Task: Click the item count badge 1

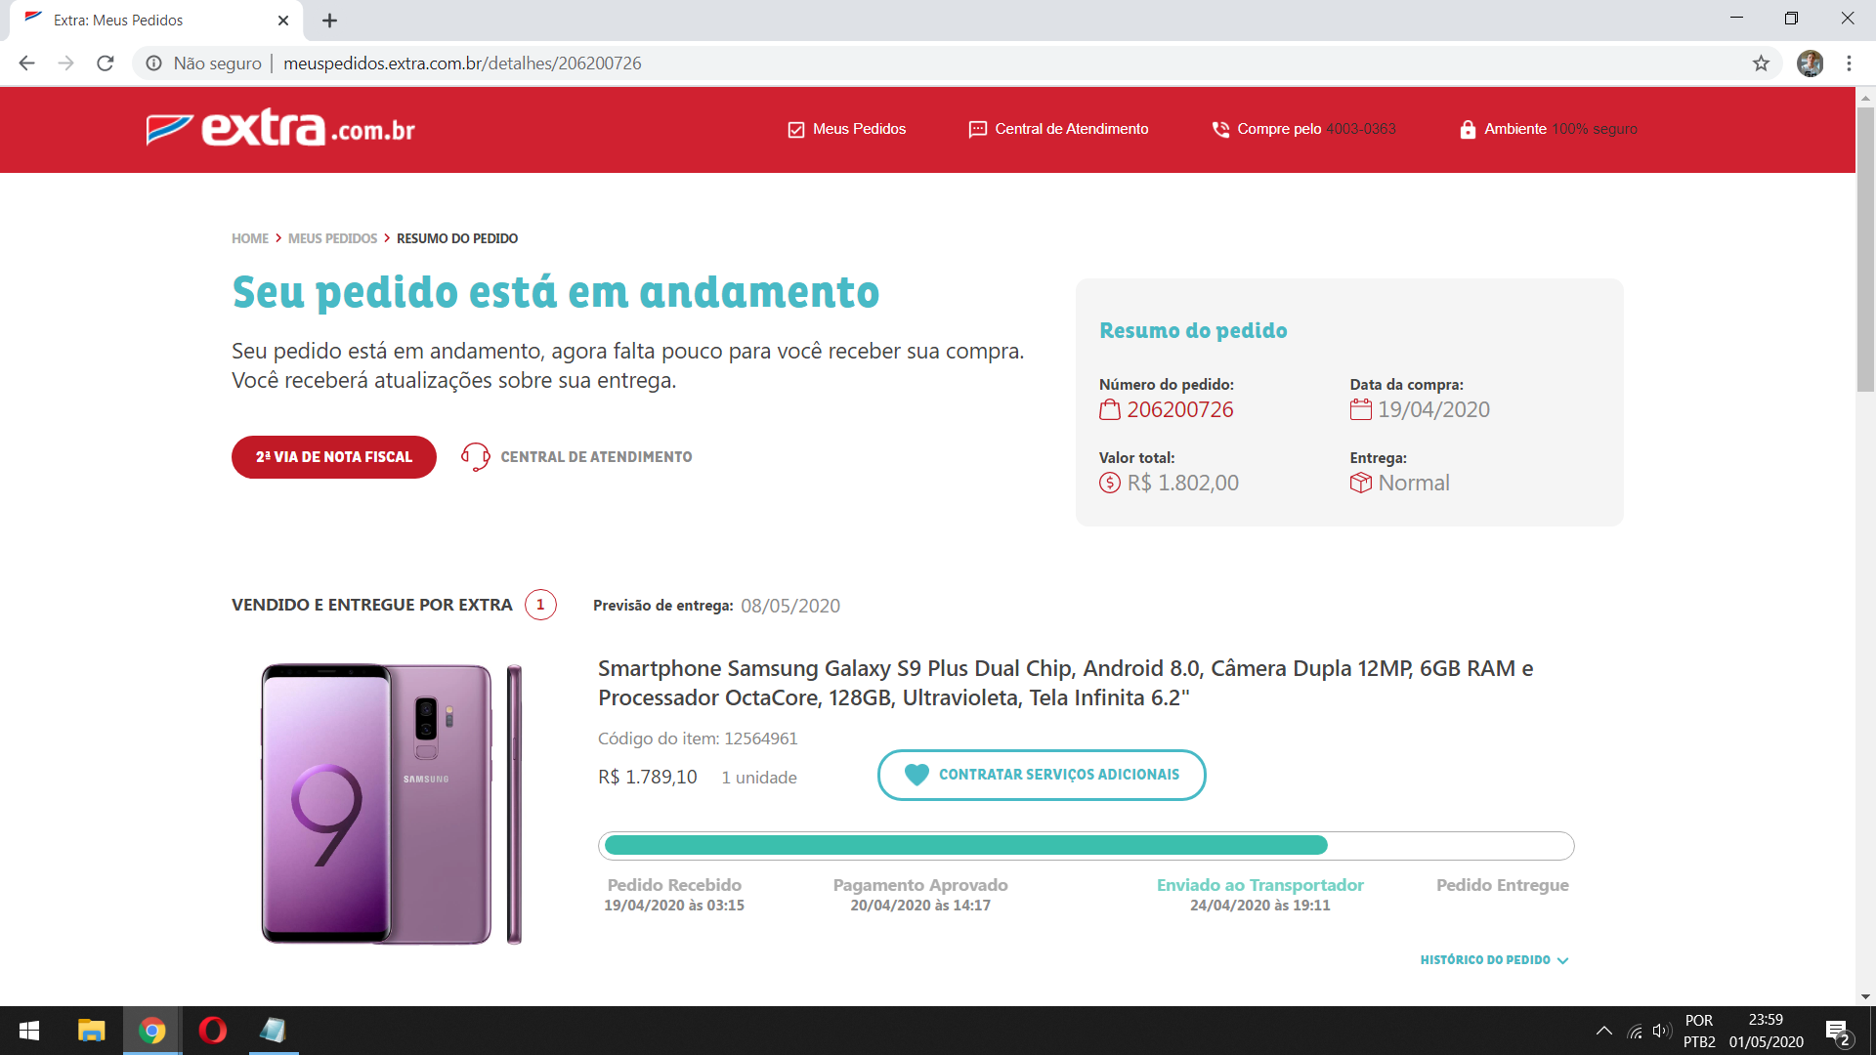Action: [540, 605]
